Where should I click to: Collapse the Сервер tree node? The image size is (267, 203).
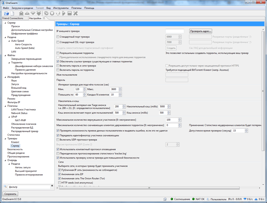click(x=5, y=23)
